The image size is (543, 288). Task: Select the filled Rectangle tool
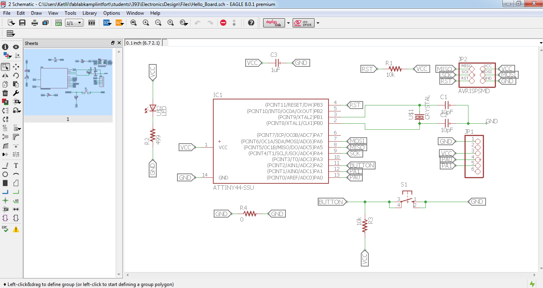5,183
